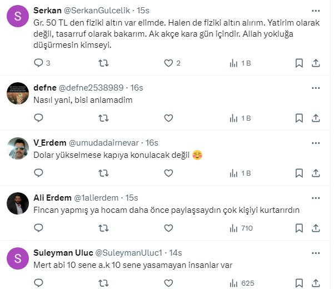Like Serkan's tweet with 2 likes
The width and height of the screenshot is (334, 289).
point(169,63)
